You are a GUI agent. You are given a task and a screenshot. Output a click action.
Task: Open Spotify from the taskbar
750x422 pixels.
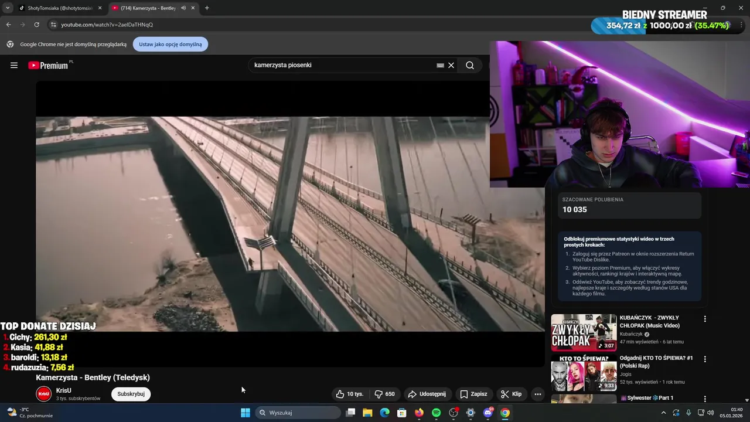pos(436,413)
